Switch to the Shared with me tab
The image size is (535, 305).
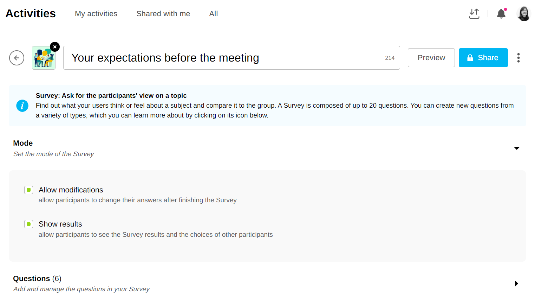(x=163, y=14)
